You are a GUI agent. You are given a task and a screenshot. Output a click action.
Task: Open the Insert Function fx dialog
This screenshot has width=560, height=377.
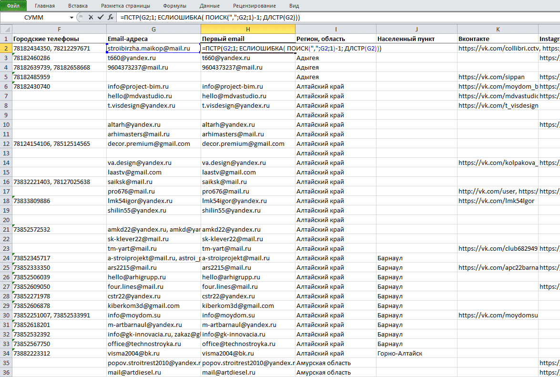111,17
